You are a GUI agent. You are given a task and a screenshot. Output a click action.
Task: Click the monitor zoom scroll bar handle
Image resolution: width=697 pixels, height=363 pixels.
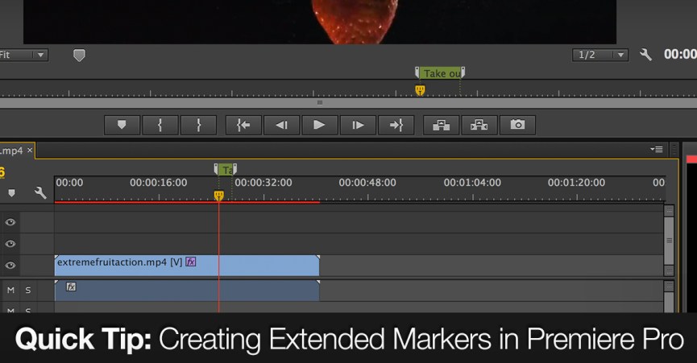[x=320, y=102]
